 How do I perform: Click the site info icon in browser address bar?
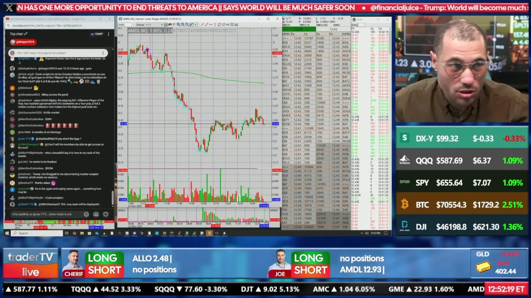(x=7, y=26)
